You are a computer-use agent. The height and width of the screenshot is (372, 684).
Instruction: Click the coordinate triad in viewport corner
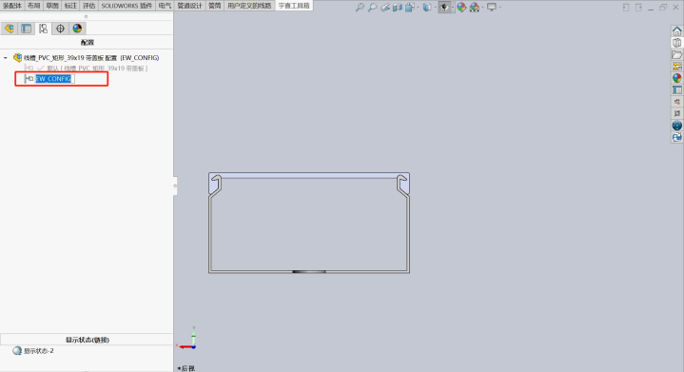[x=188, y=339]
